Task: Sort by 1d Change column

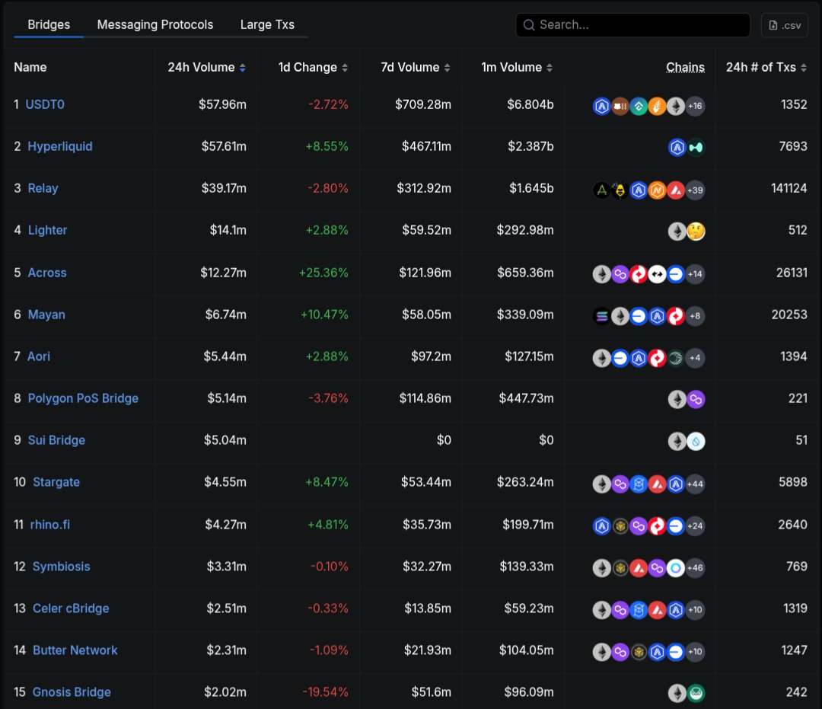Action: [313, 67]
